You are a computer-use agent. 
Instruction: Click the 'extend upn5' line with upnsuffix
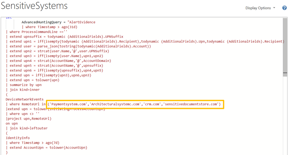(x=55, y=65)
